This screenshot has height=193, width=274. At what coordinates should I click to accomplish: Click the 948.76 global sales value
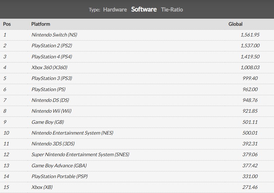click(x=250, y=100)
